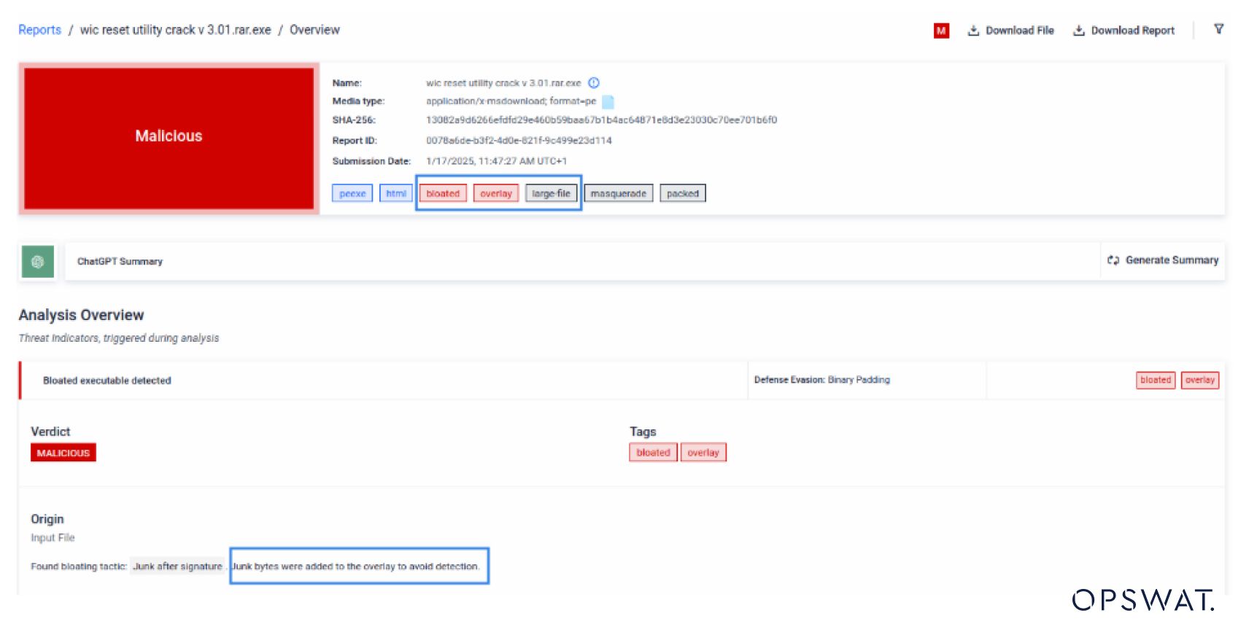Click the filter funnel icon
The width and height of the screenshot is (1249, 640).
tap(1218, 29)
